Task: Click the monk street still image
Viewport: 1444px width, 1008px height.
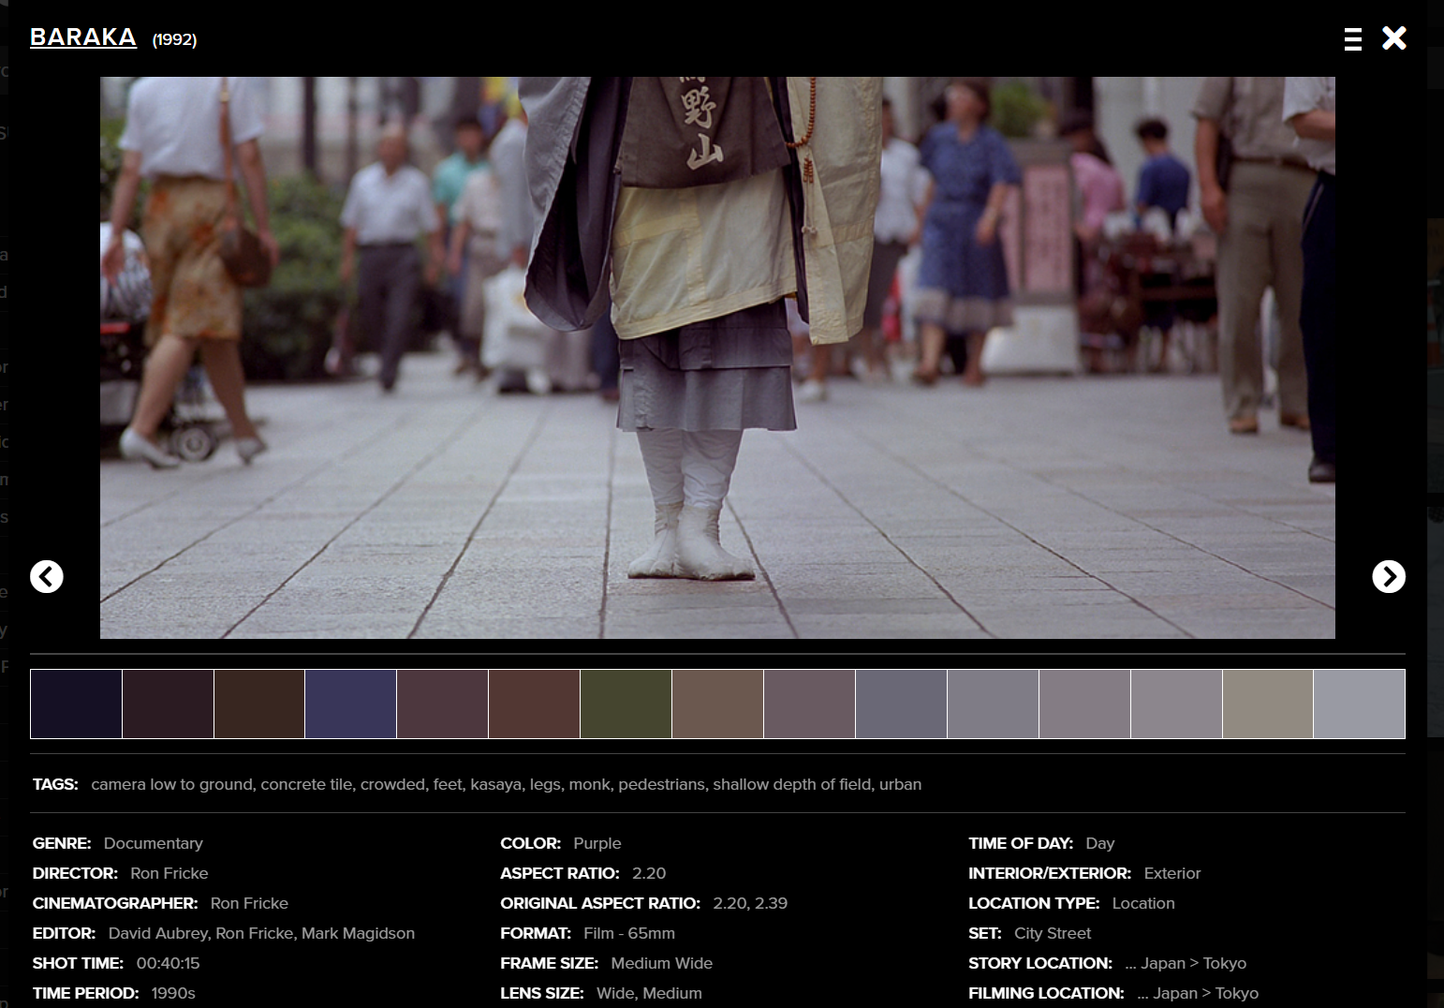Action: [717, 358]
